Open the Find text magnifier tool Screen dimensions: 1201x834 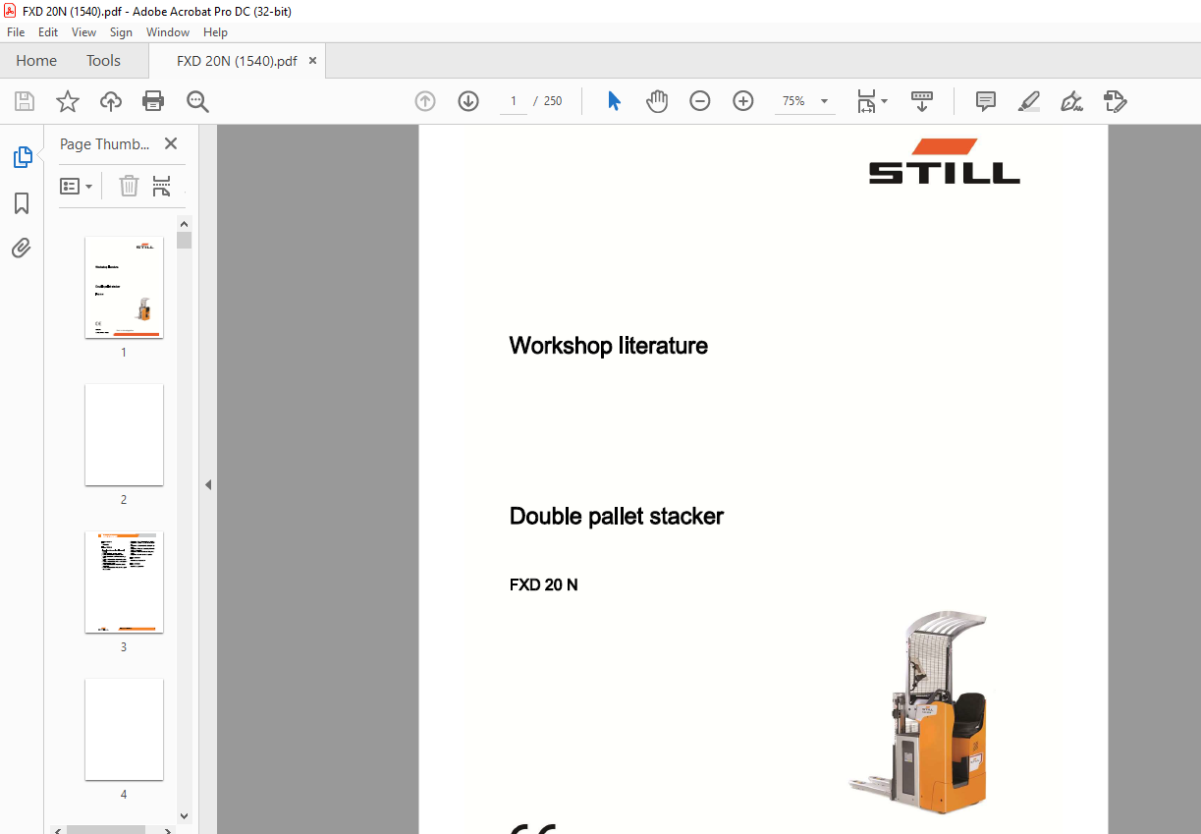[197, 101]
